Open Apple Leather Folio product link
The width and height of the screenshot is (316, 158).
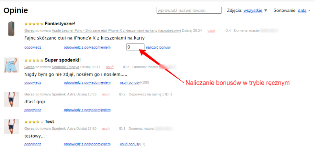point(116,31)
